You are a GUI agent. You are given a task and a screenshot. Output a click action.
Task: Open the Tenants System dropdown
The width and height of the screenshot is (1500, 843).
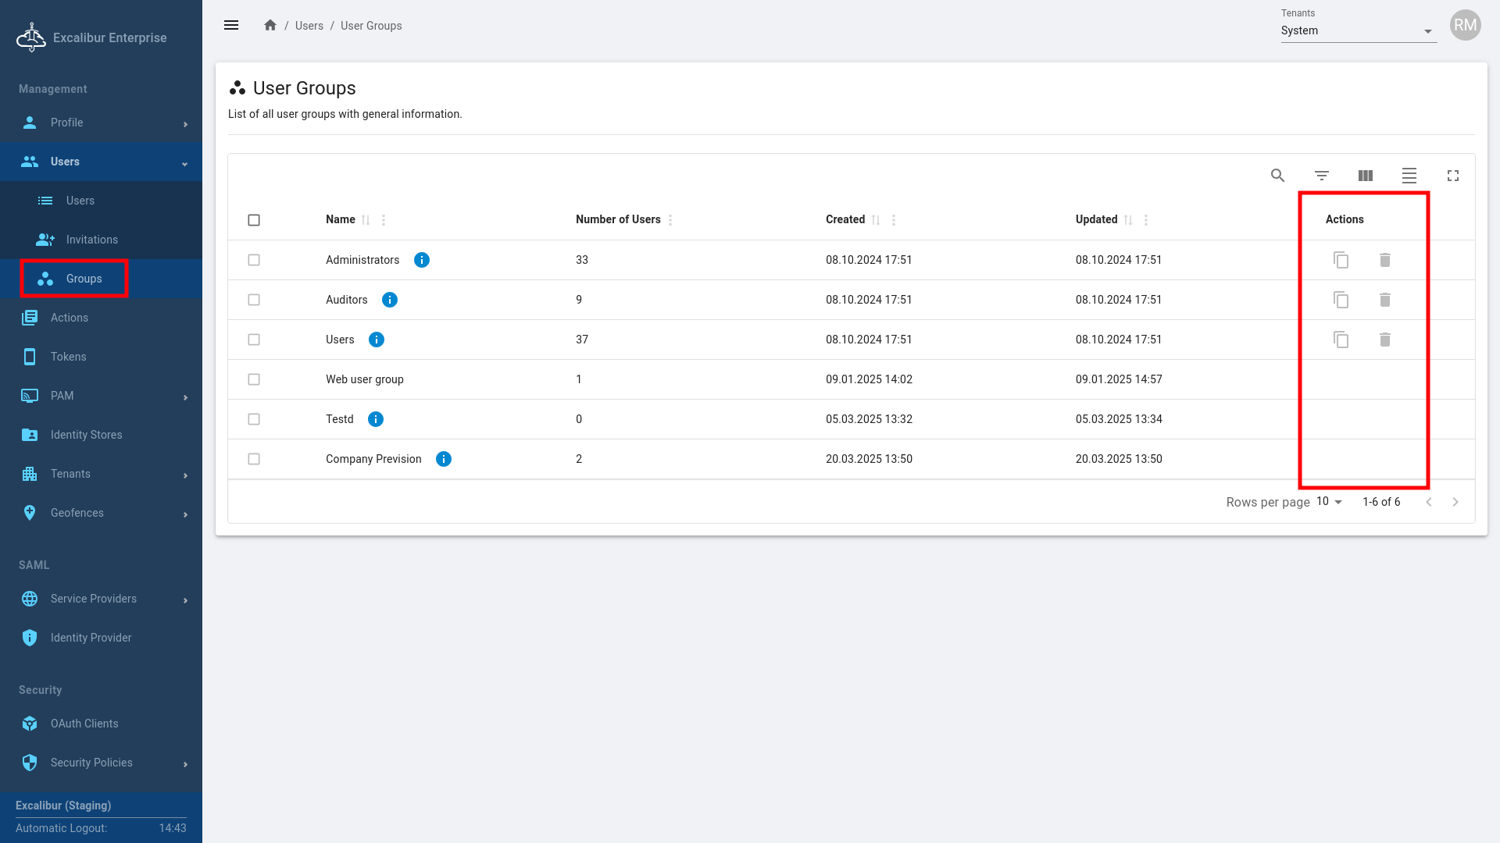(x=1358, y=31)
